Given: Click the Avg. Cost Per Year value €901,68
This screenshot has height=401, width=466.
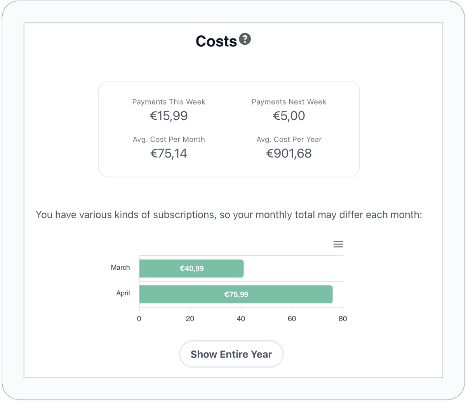Looking at the screenshot, I should click(289, 153).
